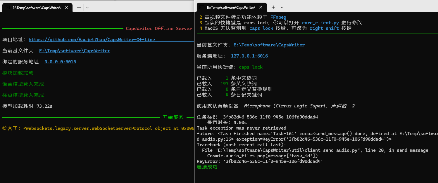Click the text cursor line in client terminal
Screen dimensions: 438x183
coord(197,178)
